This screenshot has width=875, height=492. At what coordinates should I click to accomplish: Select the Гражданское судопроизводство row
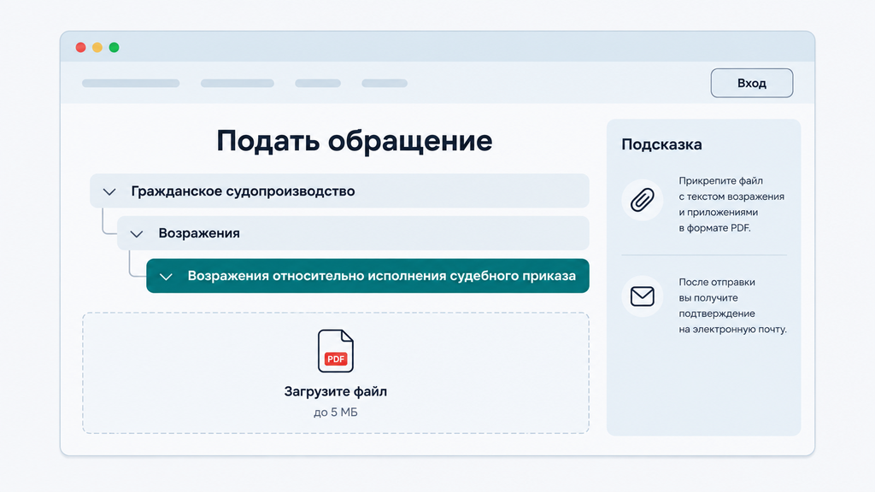click(339, 190)
